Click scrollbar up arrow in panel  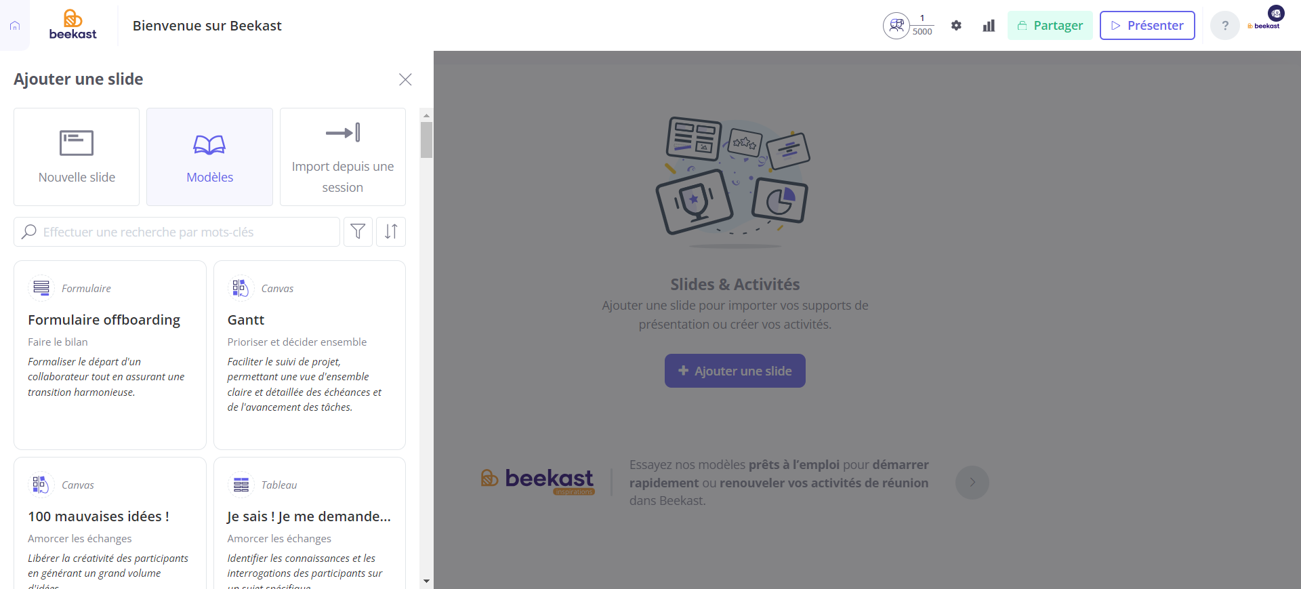tap(426, 115)
